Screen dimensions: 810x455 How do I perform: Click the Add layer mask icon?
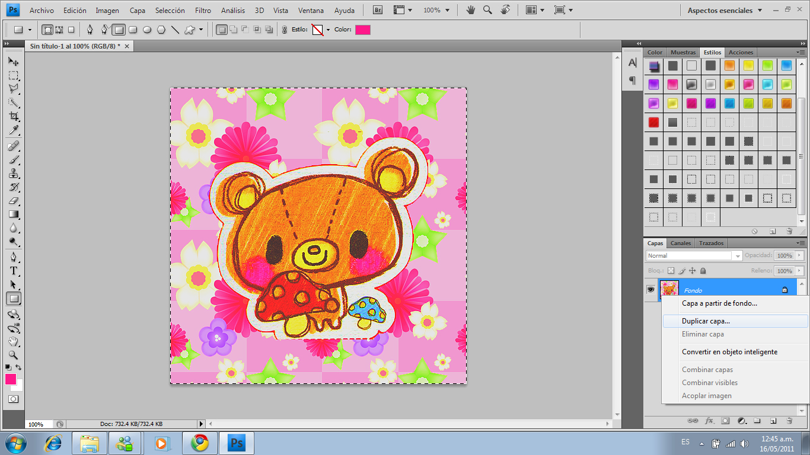(725, 421)
